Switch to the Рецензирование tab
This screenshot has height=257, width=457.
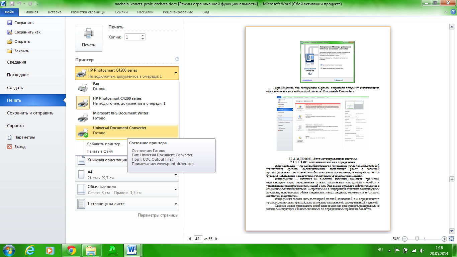[x=178, y=12]
